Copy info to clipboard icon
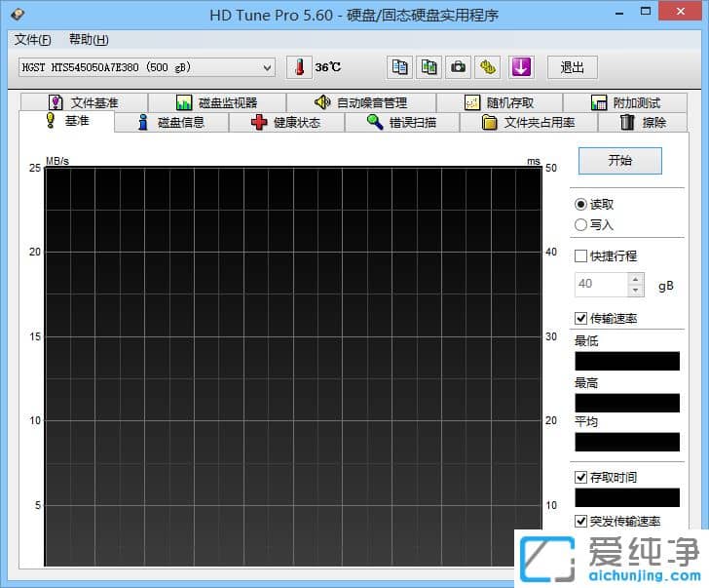709x588 pixels. tap(399, 67)
